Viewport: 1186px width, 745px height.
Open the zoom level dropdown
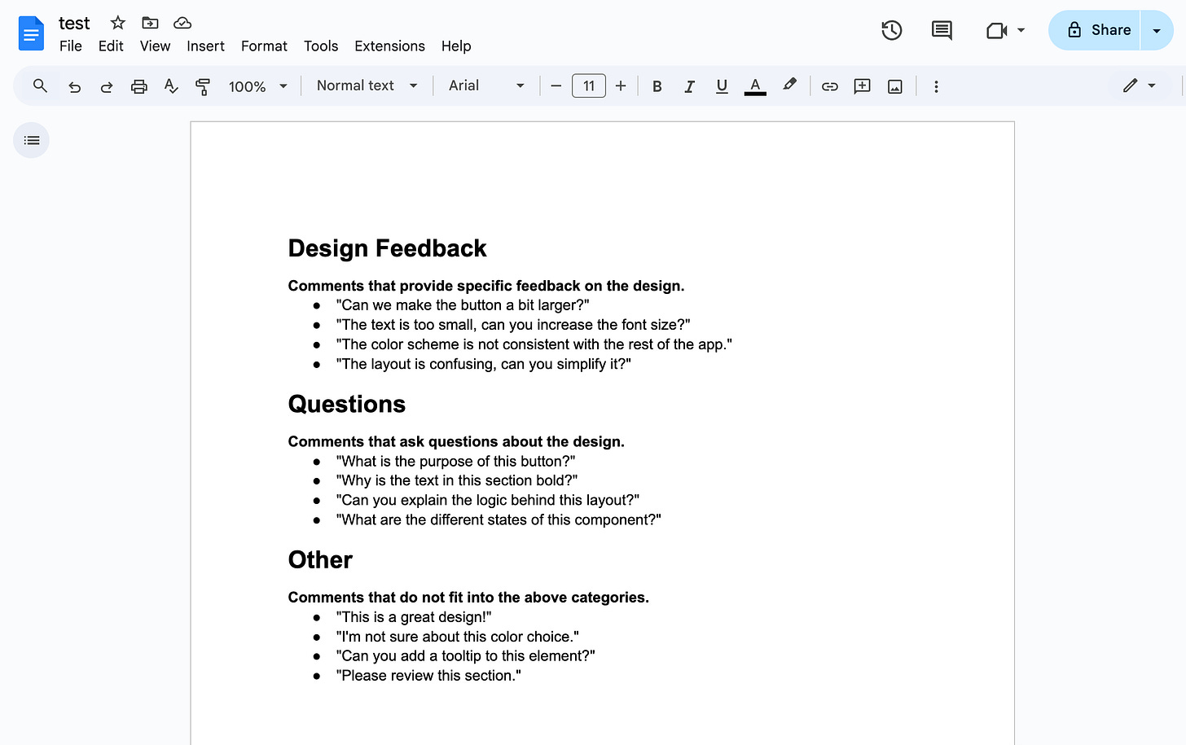257,85
